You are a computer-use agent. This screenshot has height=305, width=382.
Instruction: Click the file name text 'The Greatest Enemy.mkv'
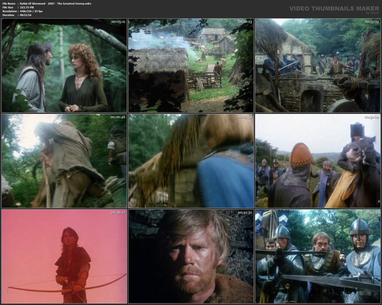click(74, 4)
